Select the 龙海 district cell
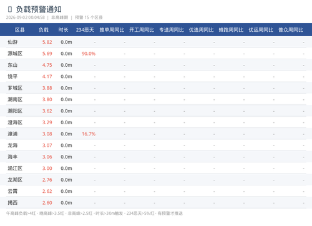This screenshot has height=226, width=312. pyautogui.click(x=12, y=145)
